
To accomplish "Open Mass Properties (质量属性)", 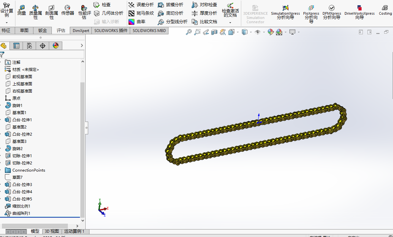I will tap(36, 12).
